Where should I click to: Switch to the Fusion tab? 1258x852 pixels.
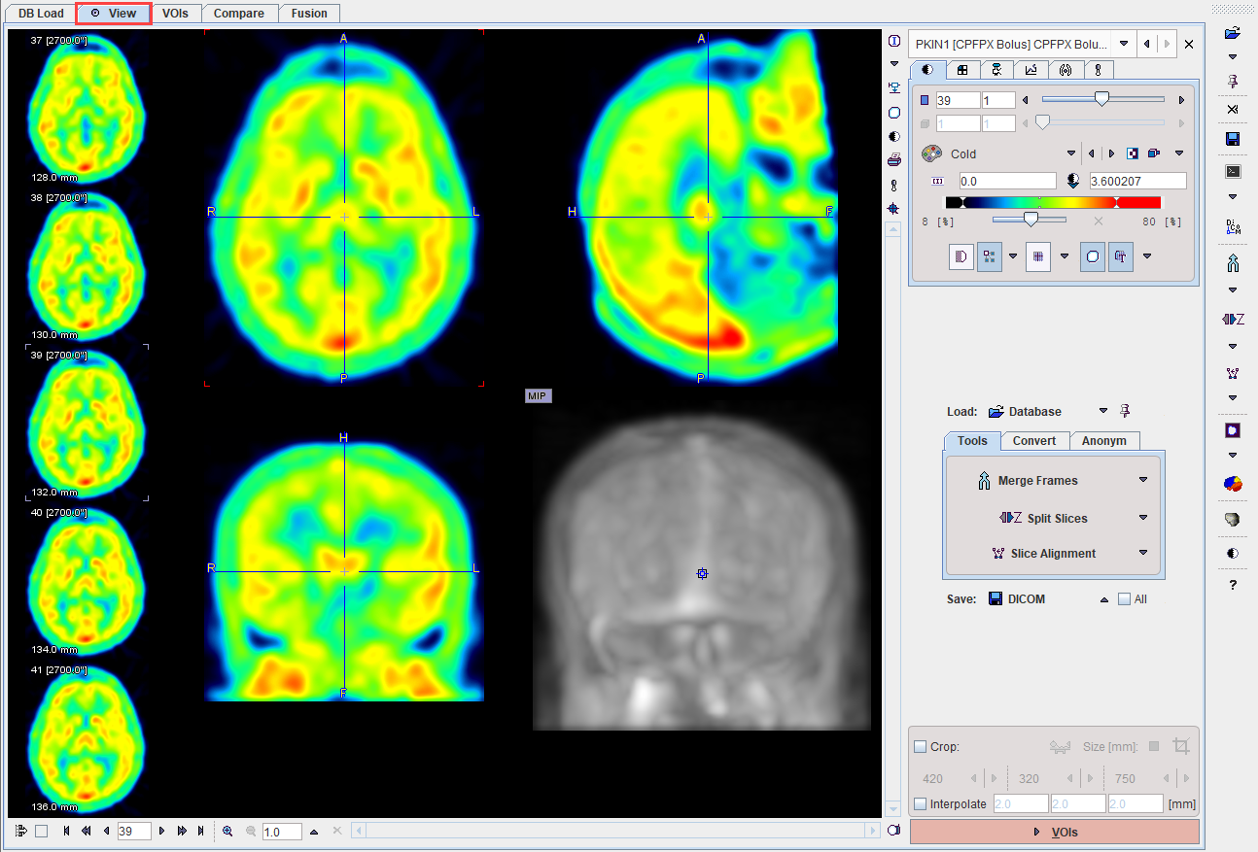(309, 14)
